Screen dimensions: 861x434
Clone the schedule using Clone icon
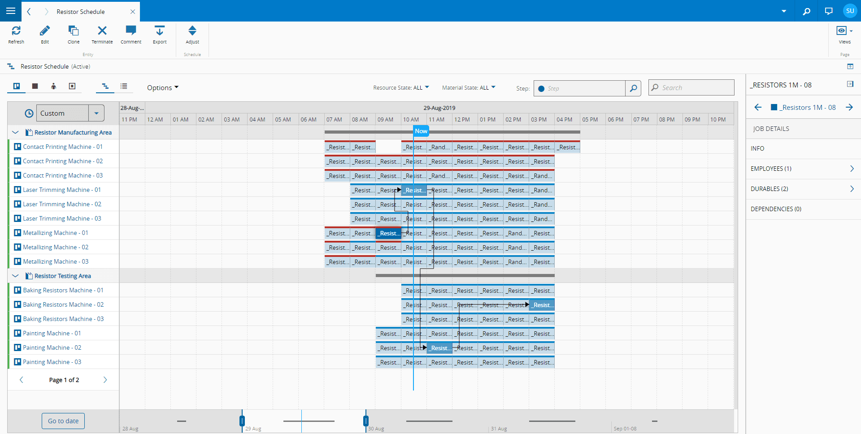(x=74, y=30)
